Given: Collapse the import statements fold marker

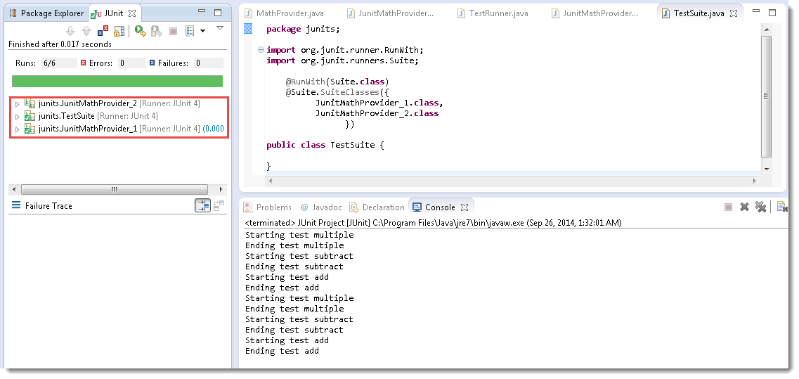Looking at the screenshot, I should pyautogui.click(x=261, y=50).
